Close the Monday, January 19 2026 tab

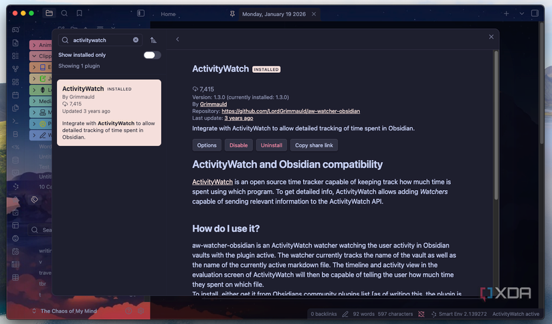click(314, 14)
